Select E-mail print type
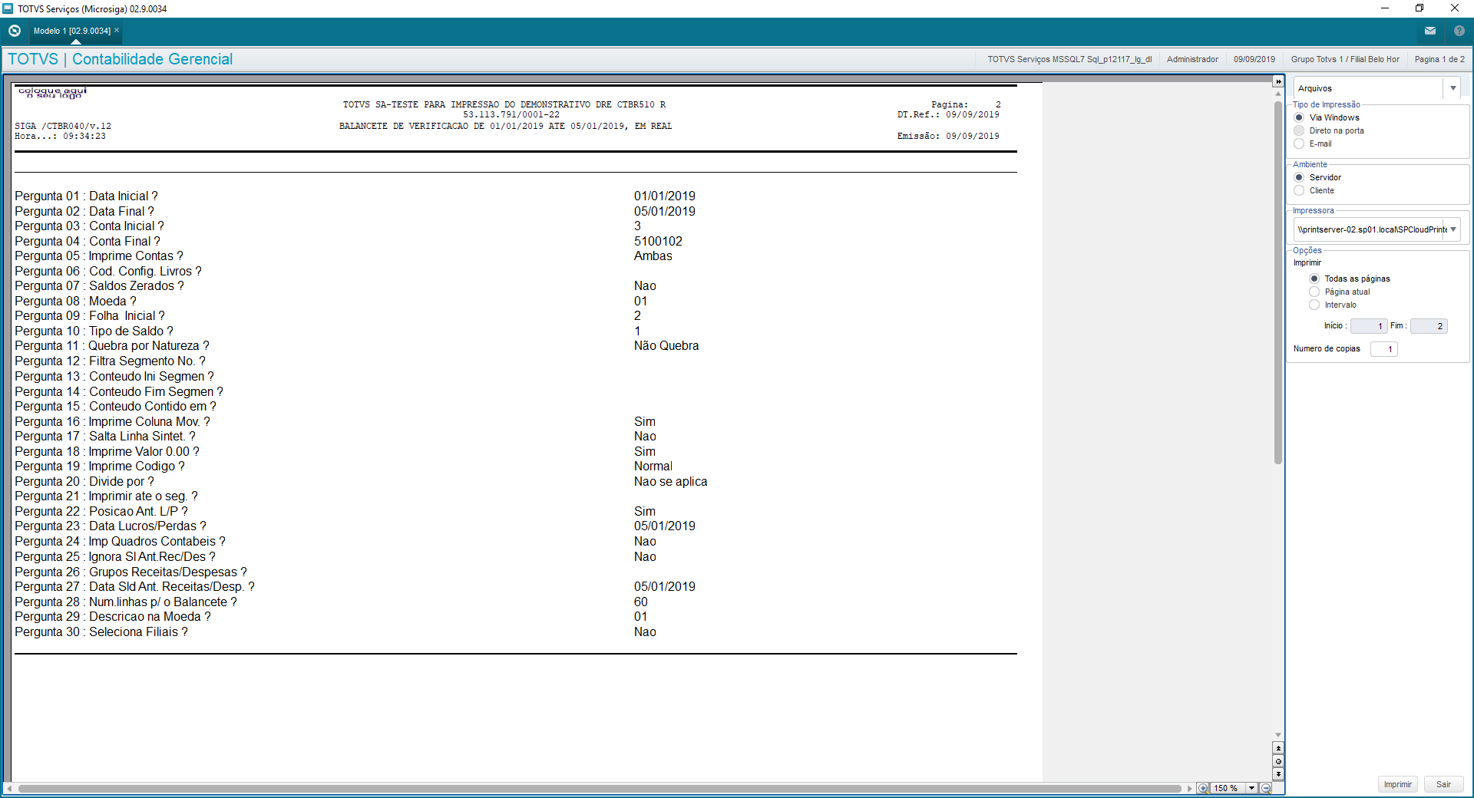1474x798 pixels. [1299, 143]
